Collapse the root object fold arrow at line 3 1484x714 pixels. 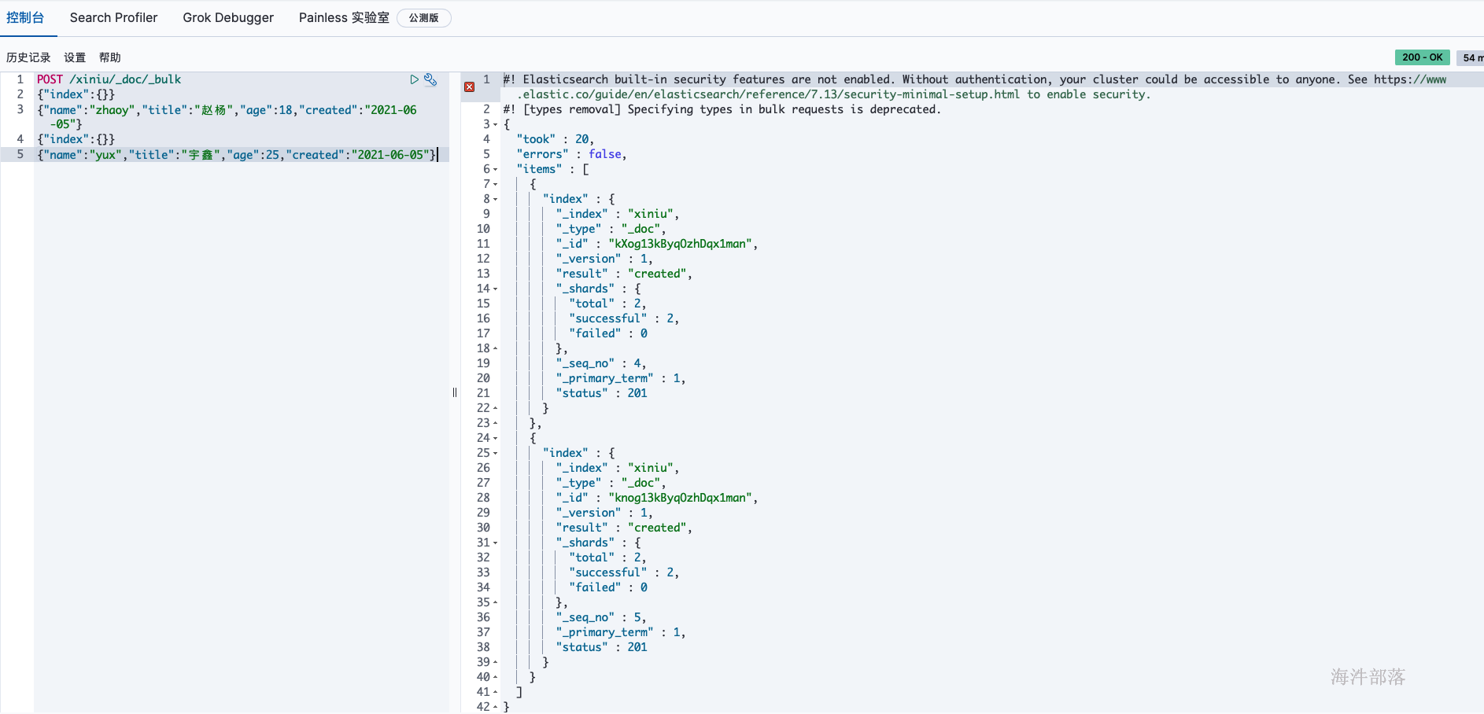[496, 125]
